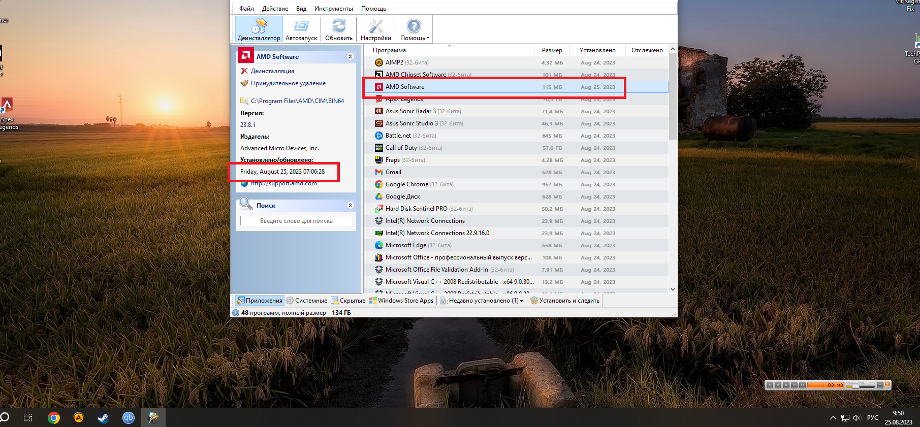Select Intel(R) Network Connections 22.9.16.0 row
Image resolution: width=920 pixels, height=427 pixels.
516,233
